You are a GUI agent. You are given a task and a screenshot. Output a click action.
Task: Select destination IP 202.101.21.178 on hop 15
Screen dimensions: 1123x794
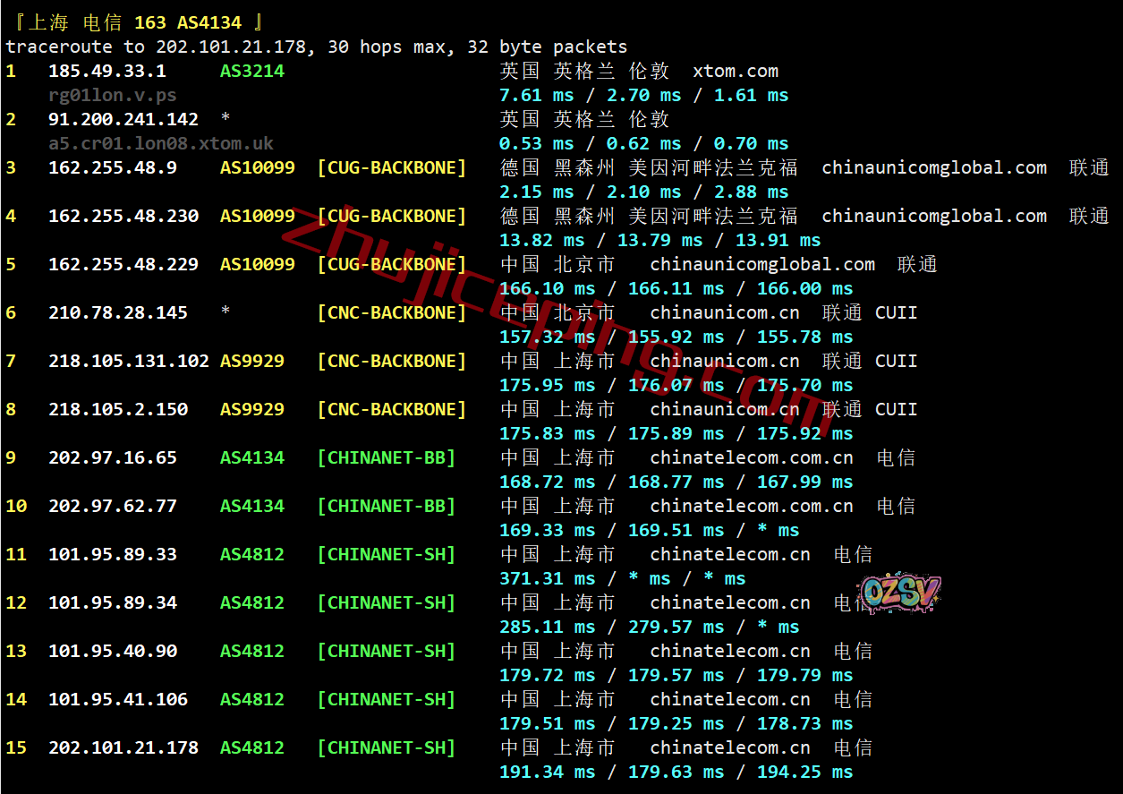click(123, 748)
